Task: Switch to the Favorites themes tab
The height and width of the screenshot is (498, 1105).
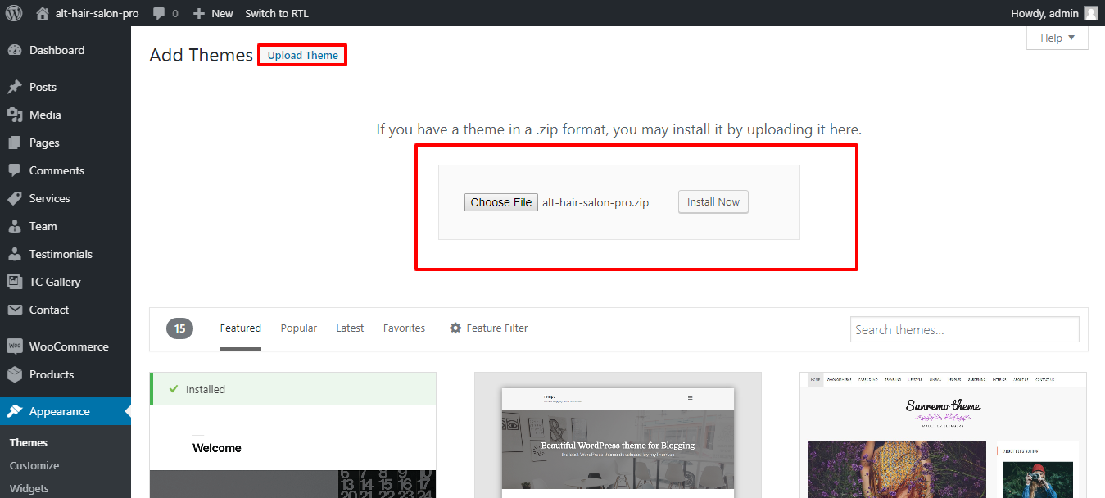Action: pos(405,328)
